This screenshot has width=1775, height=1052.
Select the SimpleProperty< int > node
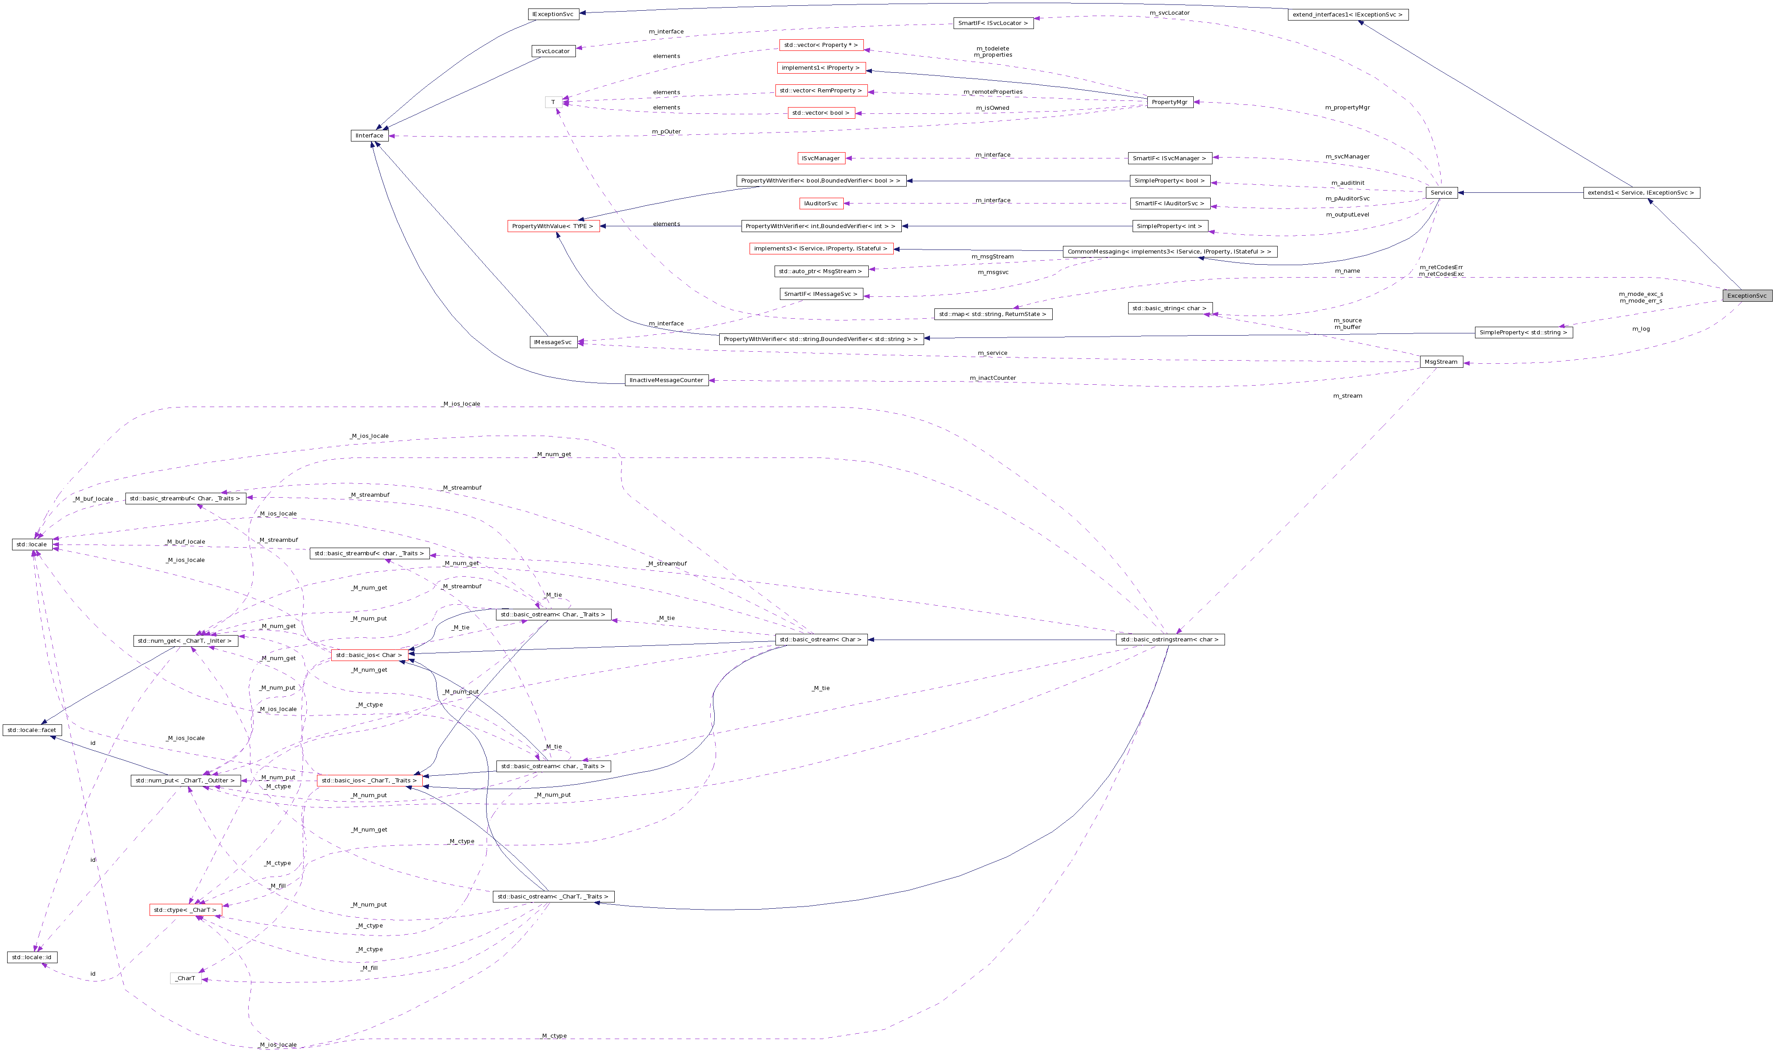[1168, 226]
